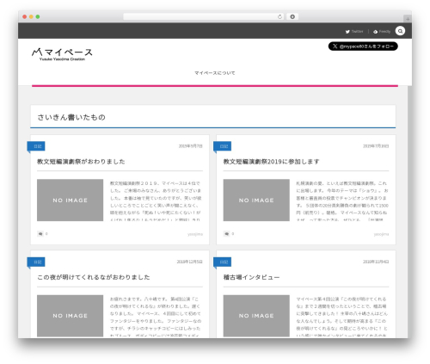Click excerpt text of この夜が明けてくれるな post
430x364 pixels.
156,317
